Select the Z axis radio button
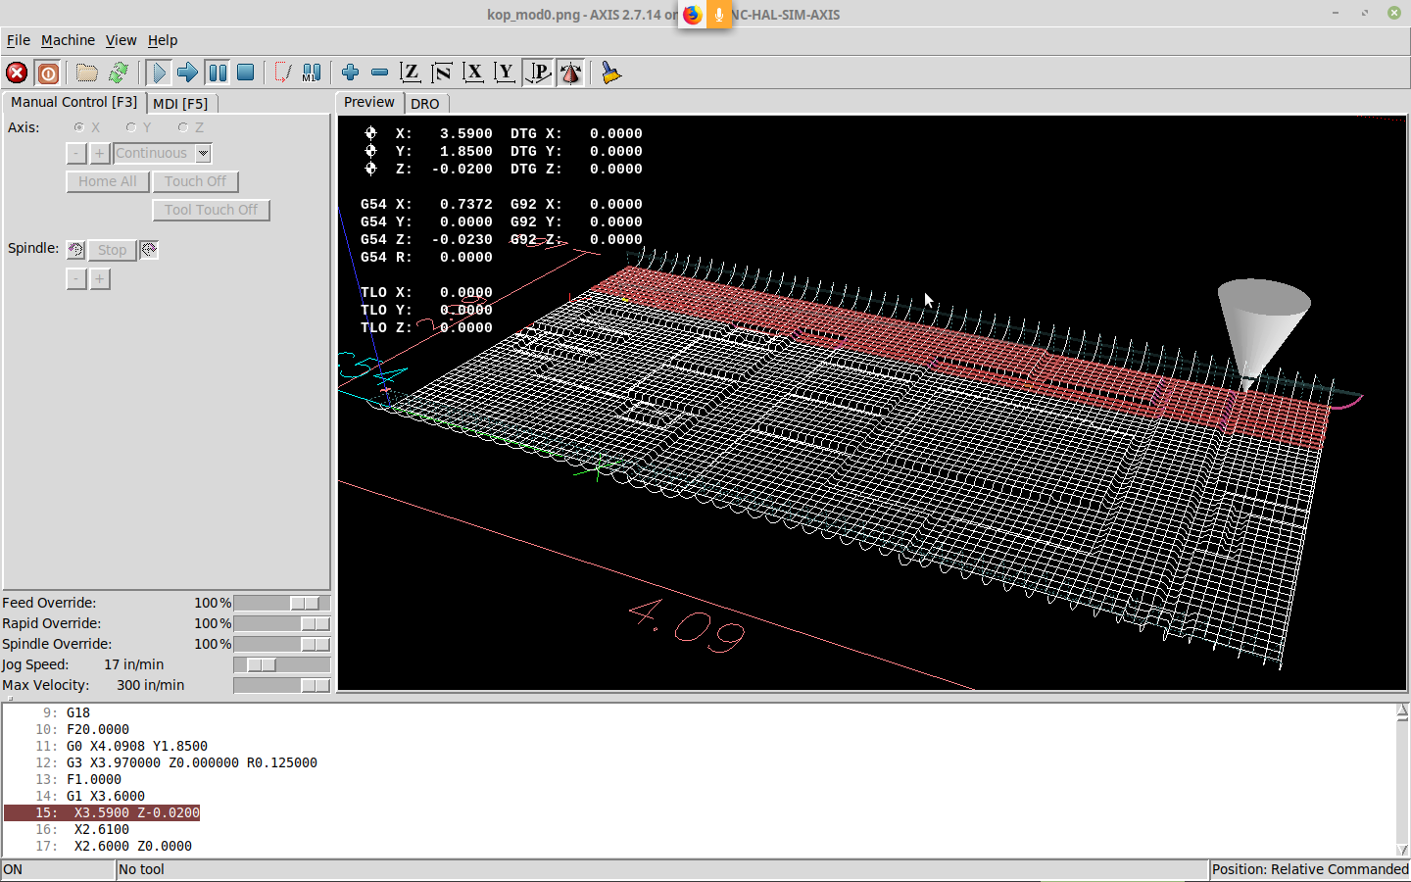The width and height of the screenshot is (1411, 882). click(x=183, y=127)
